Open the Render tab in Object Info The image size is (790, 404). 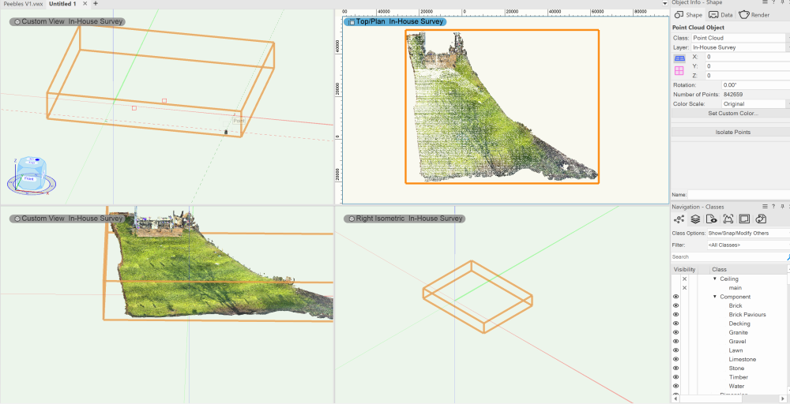point(755,15)
